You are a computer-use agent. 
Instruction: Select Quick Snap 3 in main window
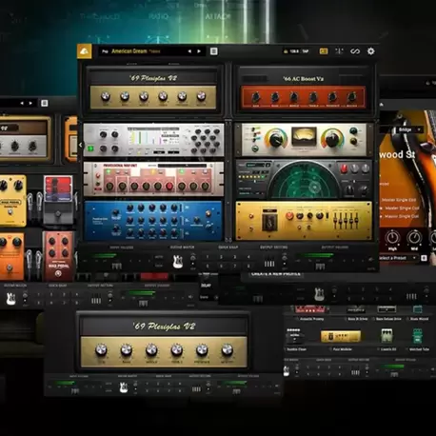(235, 257)
